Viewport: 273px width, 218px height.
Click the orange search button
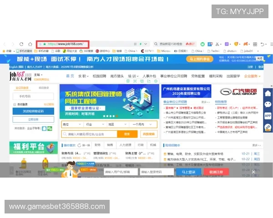127,134
